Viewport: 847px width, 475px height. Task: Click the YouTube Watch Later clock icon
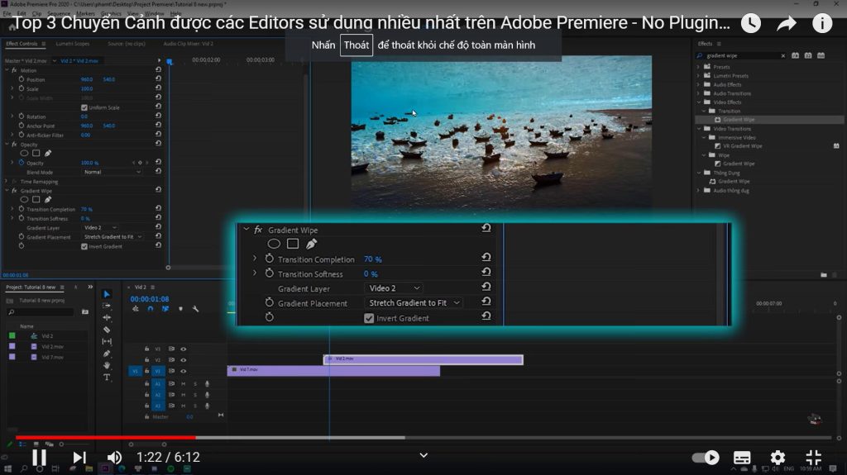tap(751, 23)
